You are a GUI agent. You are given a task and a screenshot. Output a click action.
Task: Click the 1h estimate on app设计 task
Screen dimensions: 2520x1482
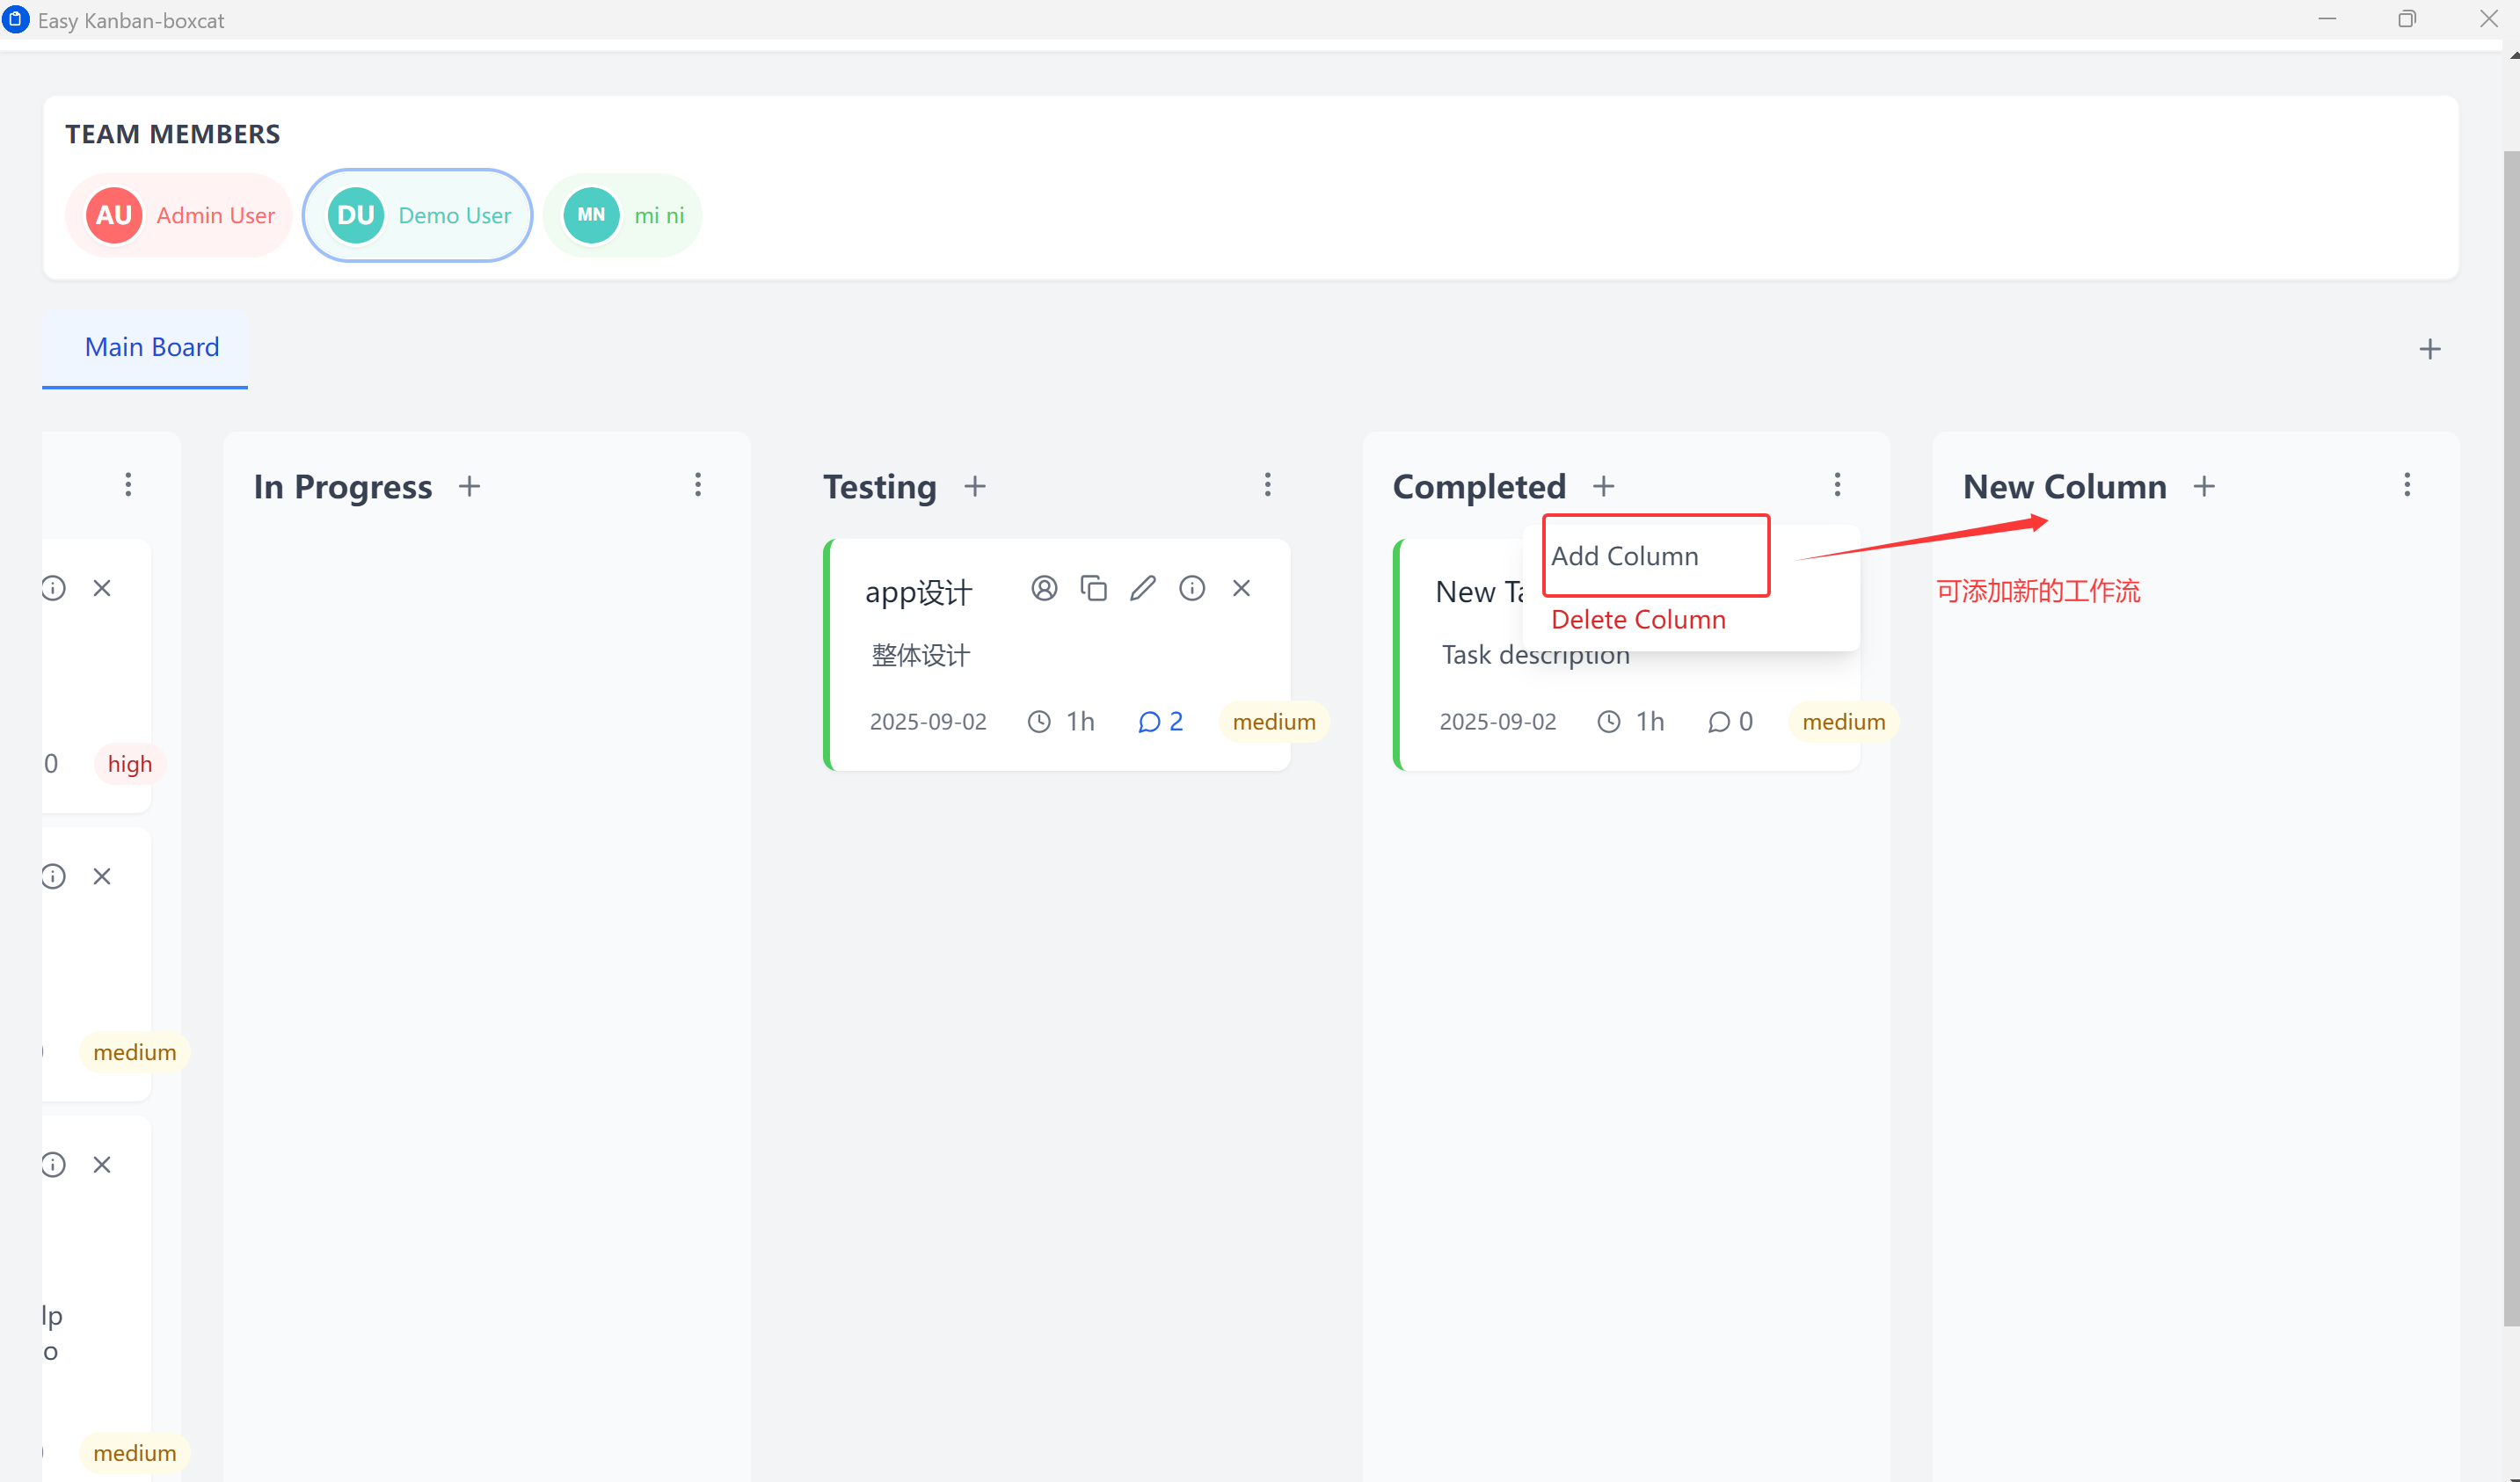tap(1061, 722)
